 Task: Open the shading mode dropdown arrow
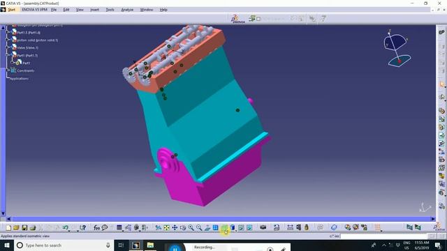pyautogui.click(x=236, y=230)
